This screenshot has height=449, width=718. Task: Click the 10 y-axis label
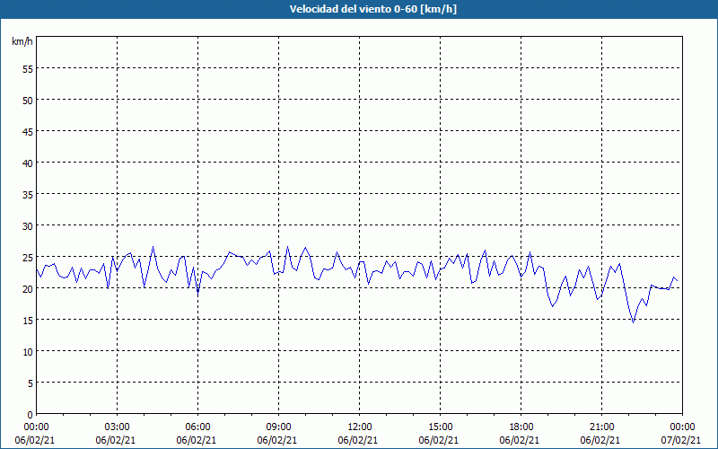(x=28, y=352)
